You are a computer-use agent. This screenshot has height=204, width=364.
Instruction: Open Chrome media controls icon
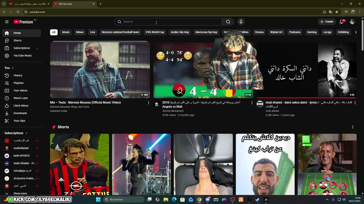pyautogui.click(x=346, y=12)
